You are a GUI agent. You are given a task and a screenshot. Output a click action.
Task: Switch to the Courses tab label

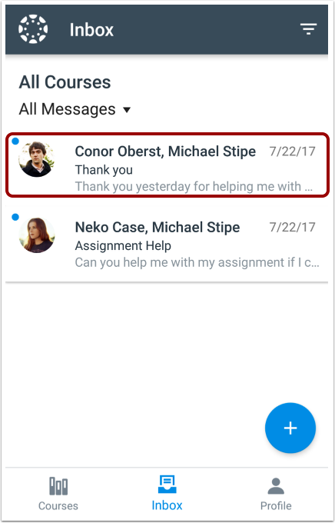tap(58, 505)
